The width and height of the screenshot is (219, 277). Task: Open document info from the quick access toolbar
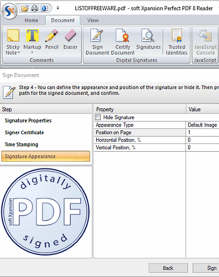point(44,8)
